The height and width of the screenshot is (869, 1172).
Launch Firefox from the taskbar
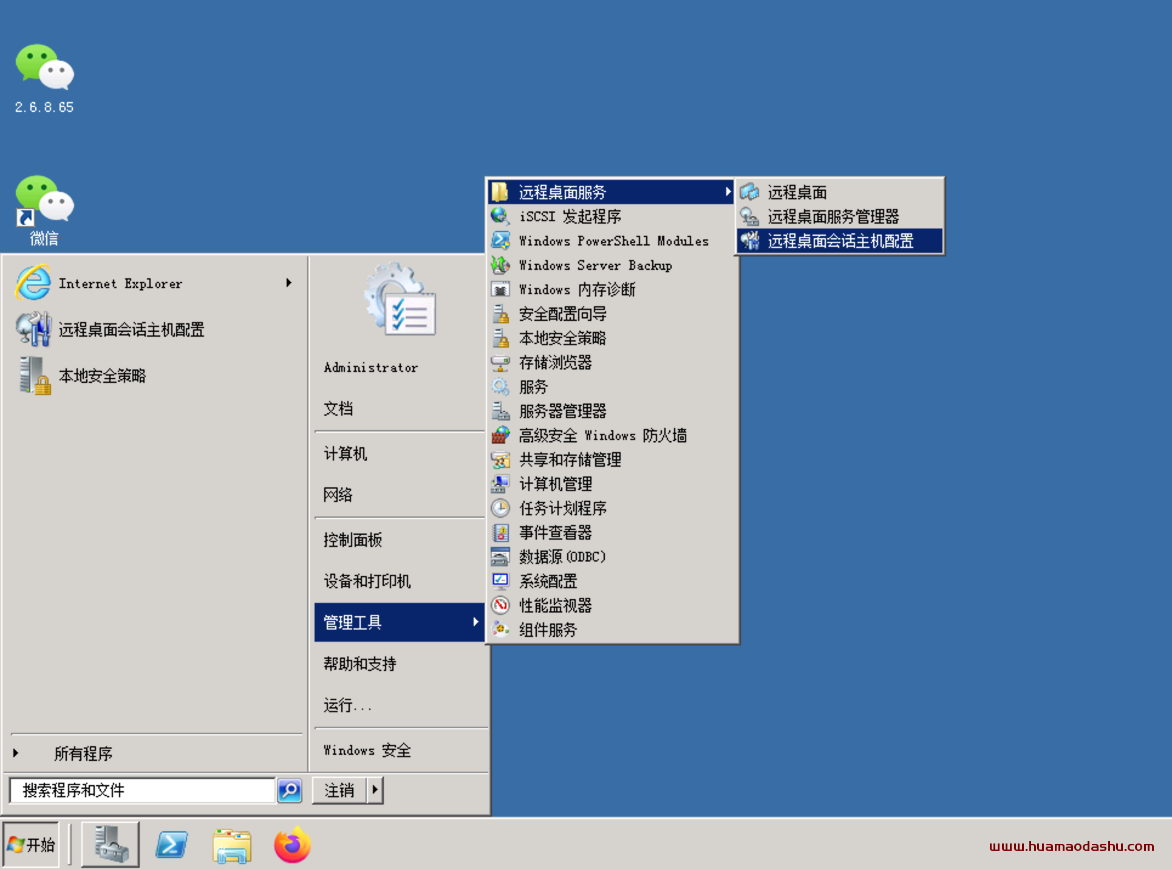point(292,845)
